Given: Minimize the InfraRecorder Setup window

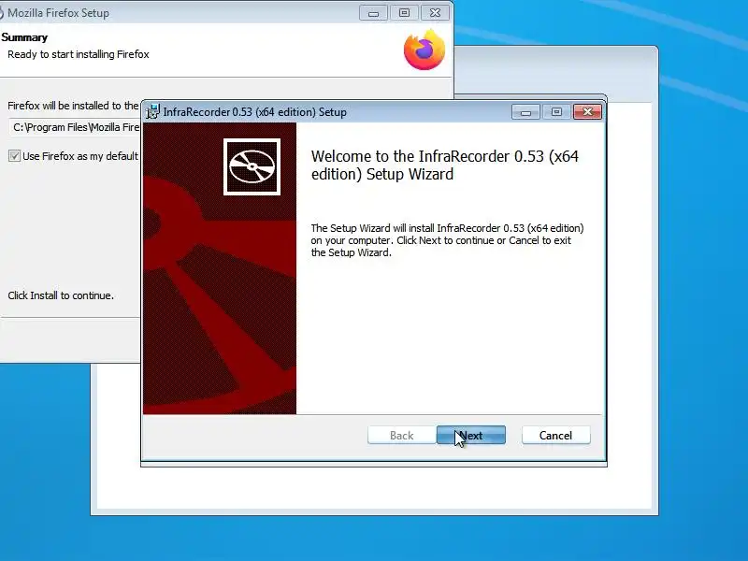Looking at the screenshot, I should click(525, 111).
